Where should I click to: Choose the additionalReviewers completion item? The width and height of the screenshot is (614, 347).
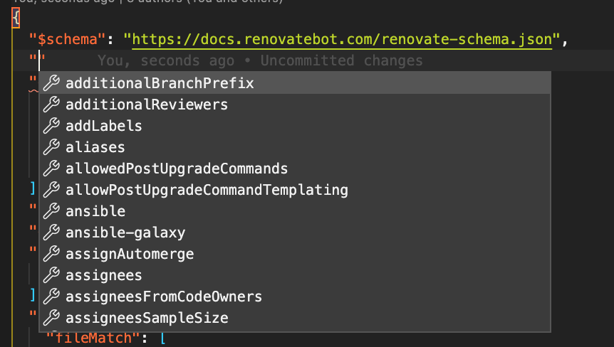point(295,105)
